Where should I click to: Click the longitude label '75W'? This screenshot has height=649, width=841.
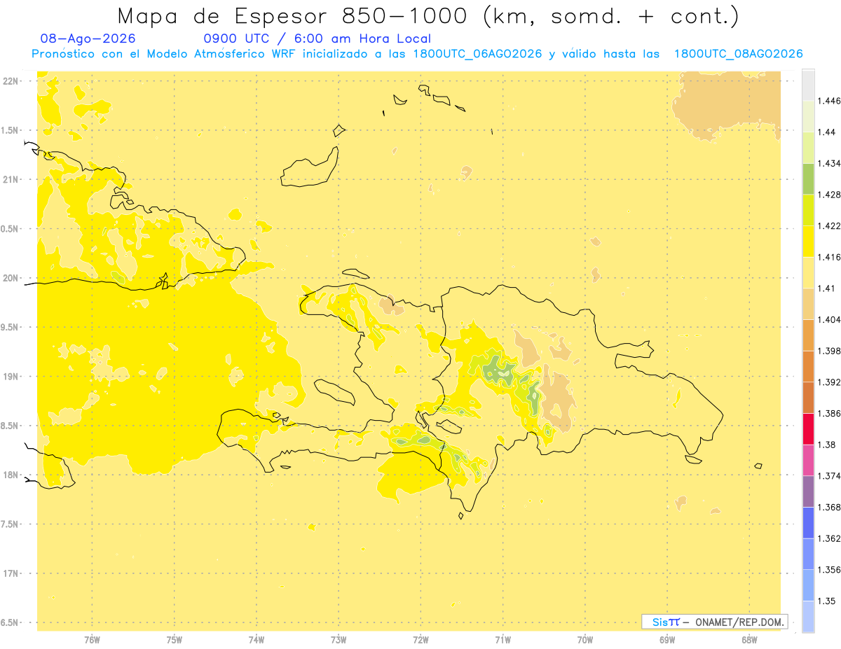click(174, 639)
